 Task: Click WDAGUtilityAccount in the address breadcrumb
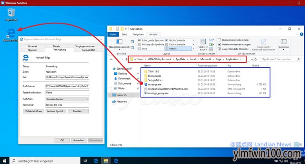click(x=159, y=59)
